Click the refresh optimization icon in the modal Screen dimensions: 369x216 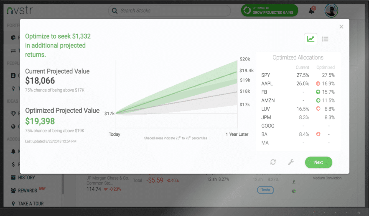pyautogui.click(x=273, y=162)
